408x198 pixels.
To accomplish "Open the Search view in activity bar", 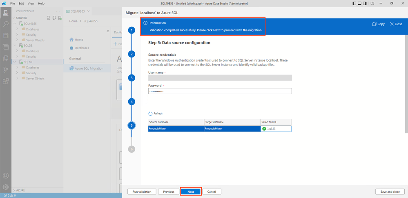I will 5,24.
